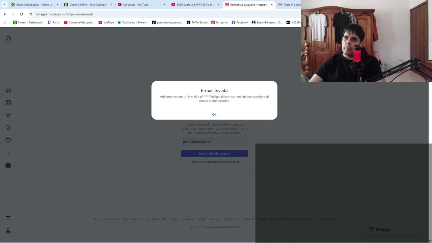Image resolution: width=432 pixels, height=243 pixels.
Task: Open the TikTok Studio bookmark
Action: [x=197, y=23]
